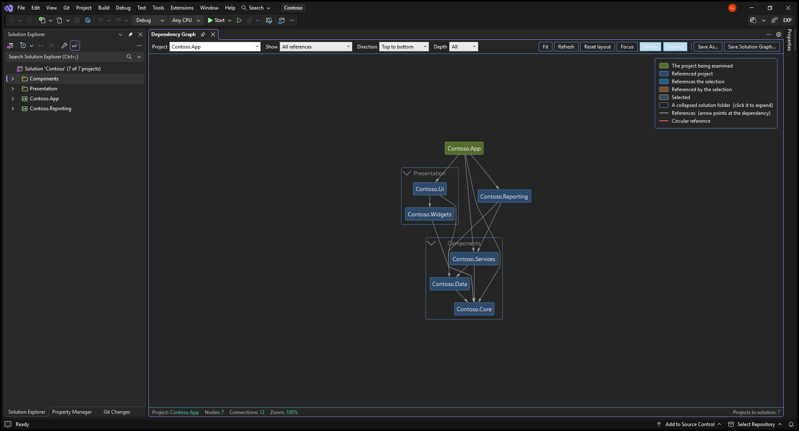The height and width of the screenshot is (431, 799).
Task: Open the Build menu
Action: pos(104,8)
